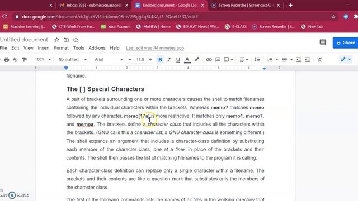Check cloud save status icon
Viewport: 358px width, 201px height.
76,40
